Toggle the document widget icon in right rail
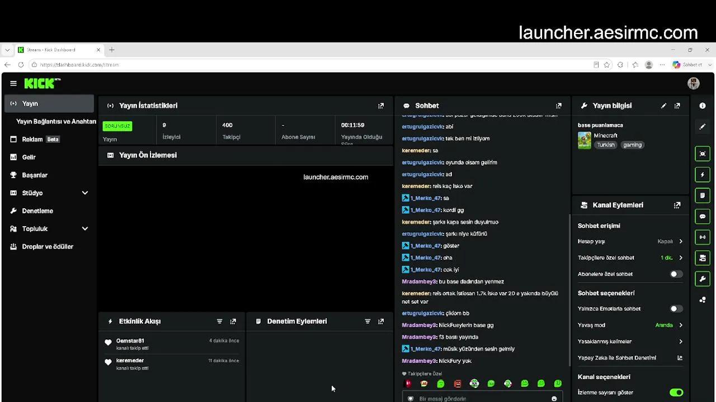 coord(703,195)
